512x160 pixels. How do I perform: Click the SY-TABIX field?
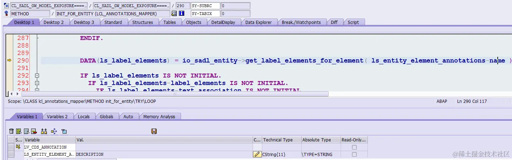pyautogui.click(x=205, y=14)
